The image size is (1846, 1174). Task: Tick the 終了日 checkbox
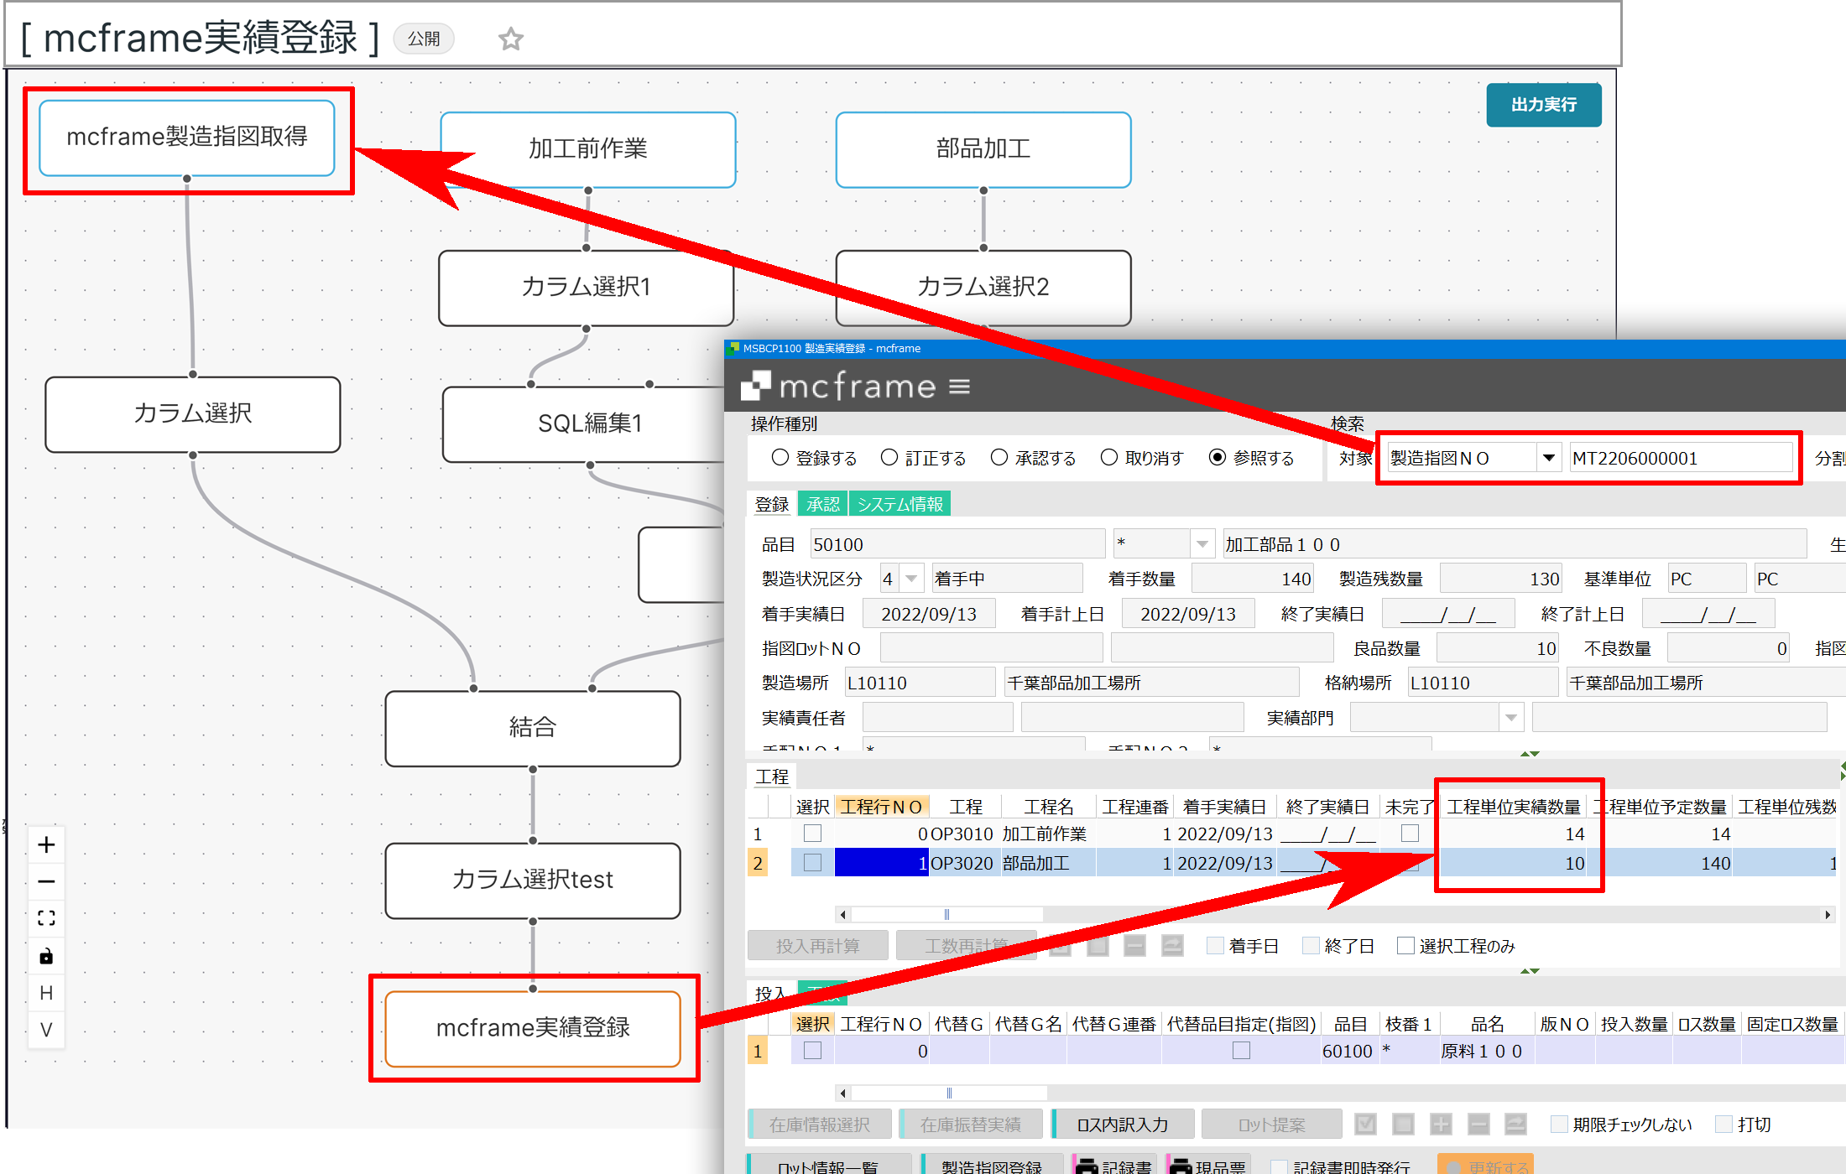1311,946
